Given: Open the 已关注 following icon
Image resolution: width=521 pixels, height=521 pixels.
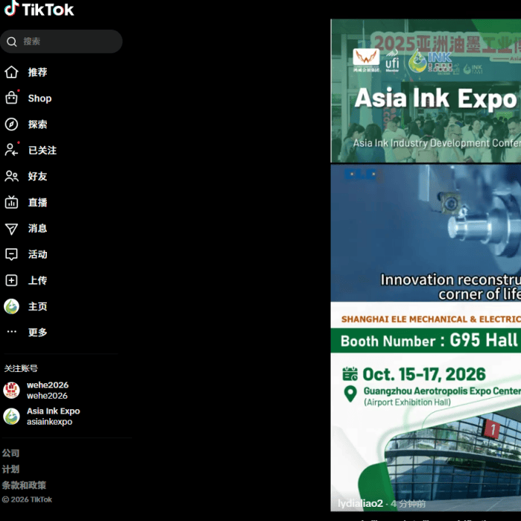Looking at the screenshot, I should tap(11, 150).
